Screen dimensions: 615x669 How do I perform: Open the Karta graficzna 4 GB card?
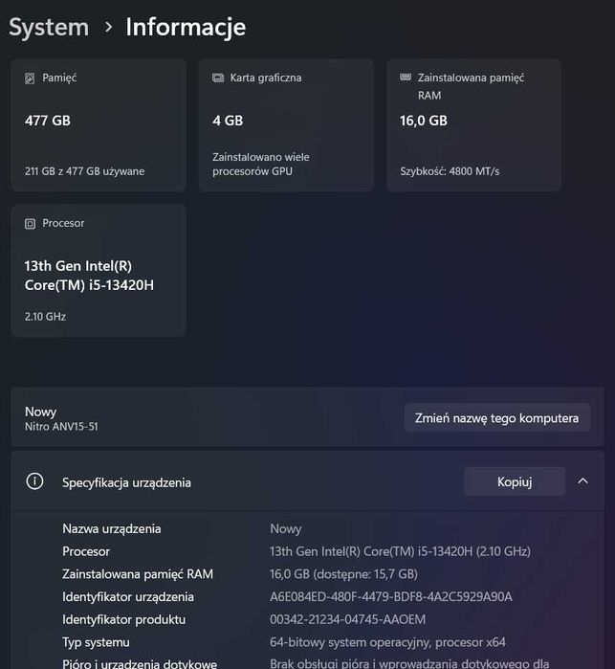(286, 125)
